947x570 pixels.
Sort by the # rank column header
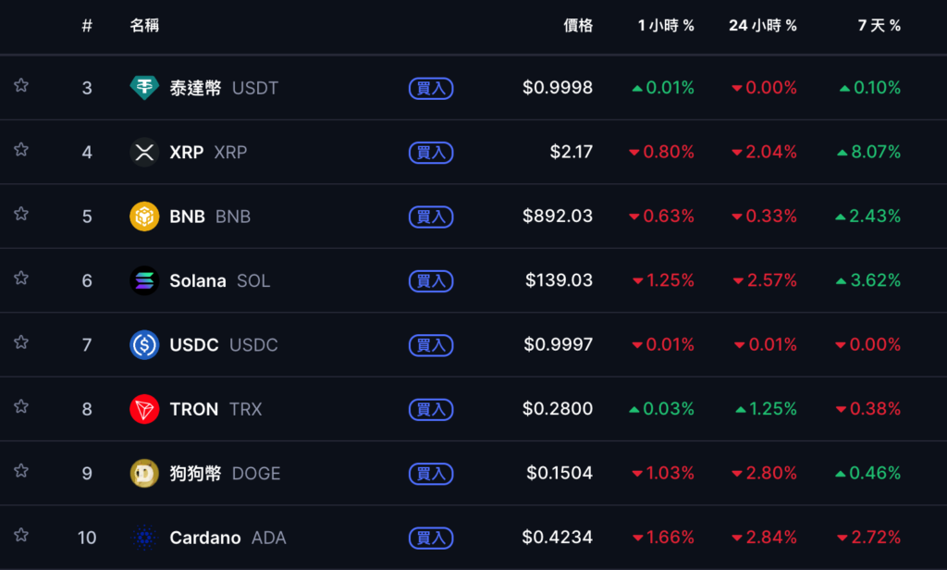point(87,26)
